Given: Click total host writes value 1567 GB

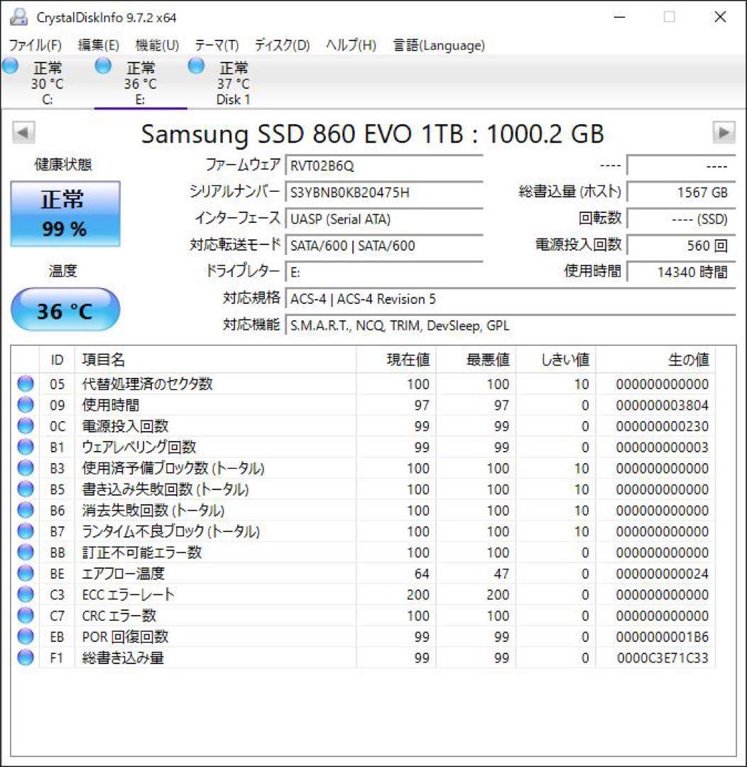Looking at the screenshot, I should click(x=681, y=192).
